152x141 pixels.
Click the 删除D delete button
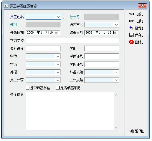(x=136, y=42)
